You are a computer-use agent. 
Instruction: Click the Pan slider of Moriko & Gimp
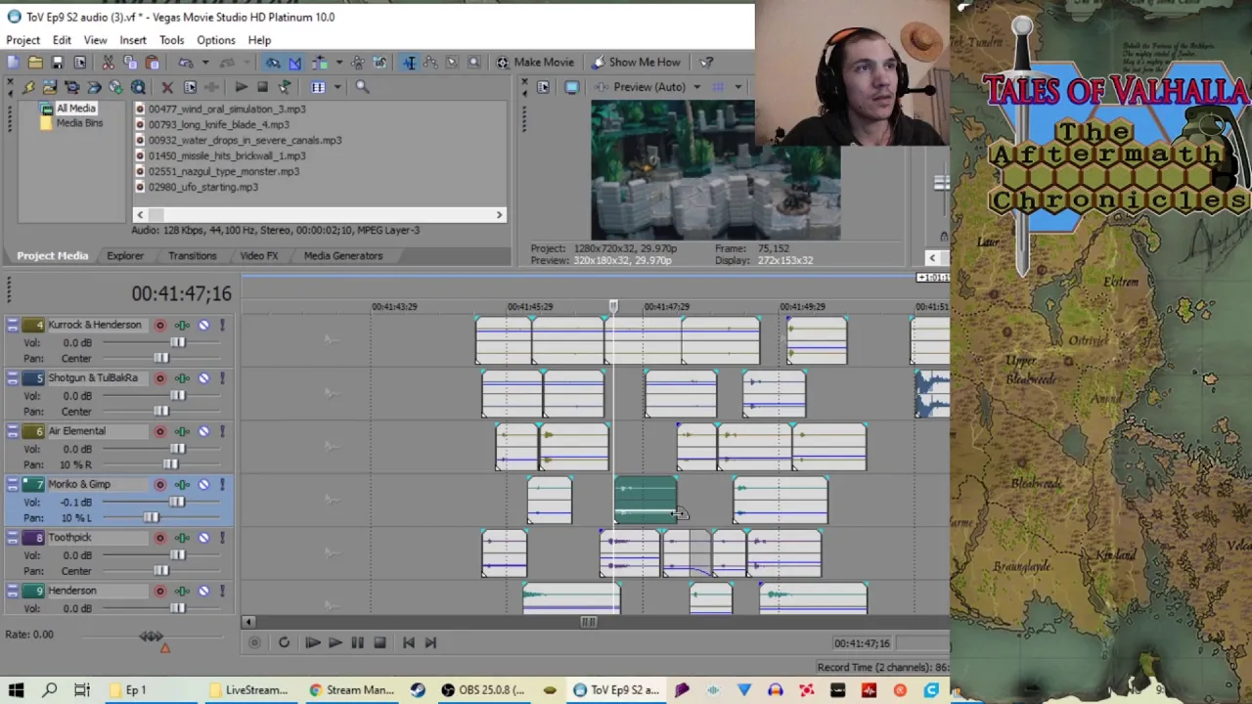coord(151,517)
